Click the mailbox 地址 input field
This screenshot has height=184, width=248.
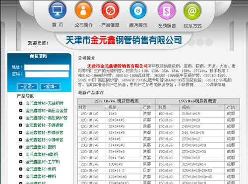click(47, 67)
